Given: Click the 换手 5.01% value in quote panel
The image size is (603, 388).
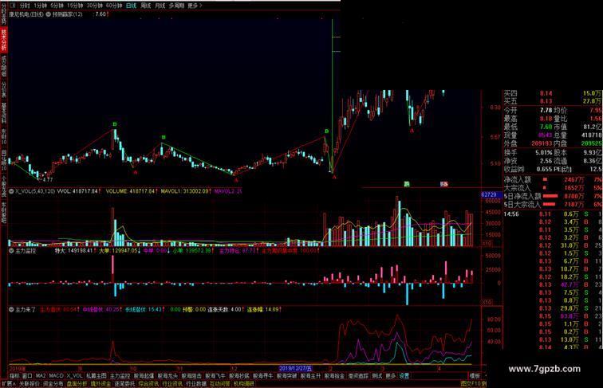Looking at the screenshot, I should pyautogui.click(x=544, y=152).
